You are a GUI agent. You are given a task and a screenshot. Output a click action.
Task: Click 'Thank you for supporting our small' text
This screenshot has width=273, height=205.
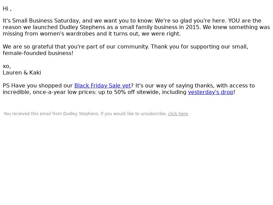click(x=199, y=47)
